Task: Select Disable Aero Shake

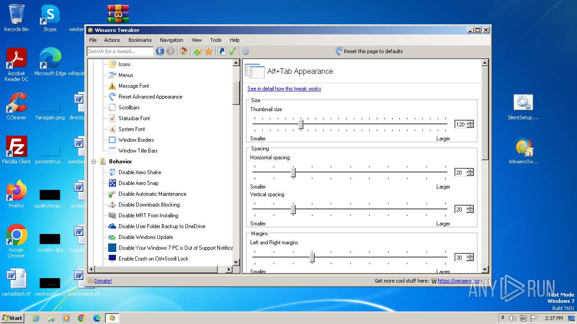Action: pyautogui.click(x=140, y=172)
